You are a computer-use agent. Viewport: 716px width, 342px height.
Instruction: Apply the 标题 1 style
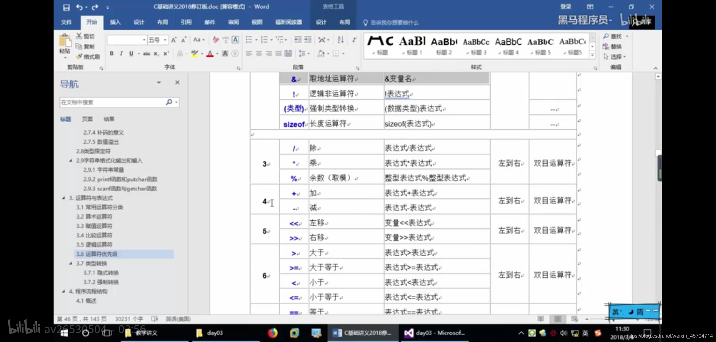[412, 46]
